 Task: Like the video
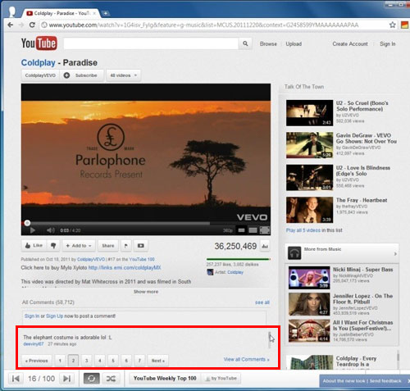(x=34, y=246)
